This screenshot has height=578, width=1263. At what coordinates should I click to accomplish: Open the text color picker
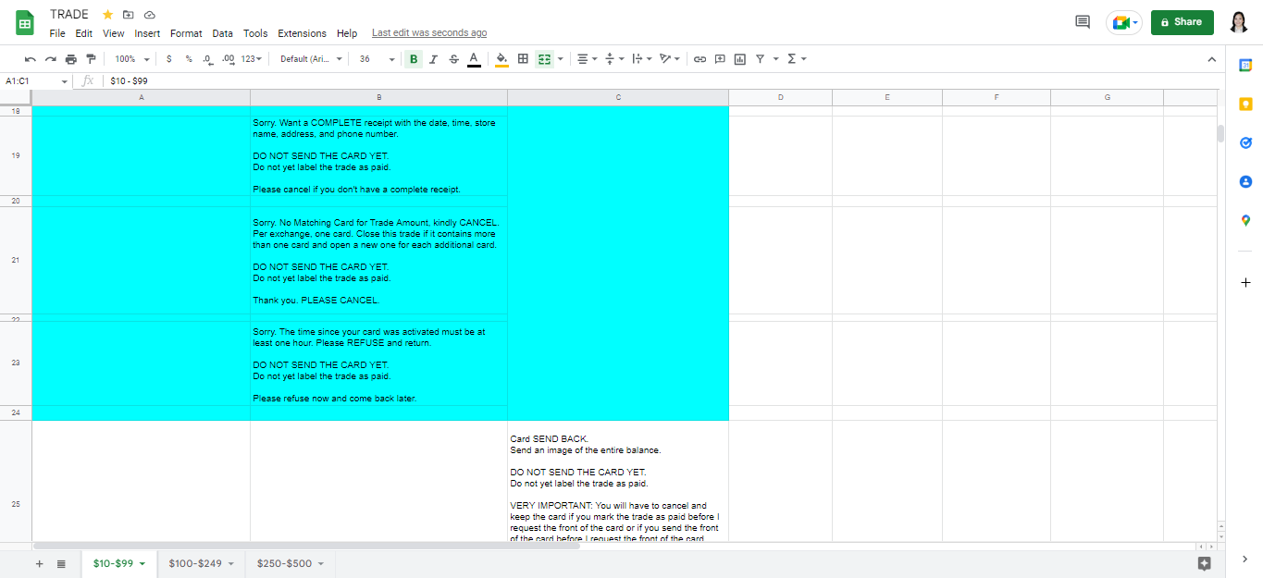(x=474, y=59)
